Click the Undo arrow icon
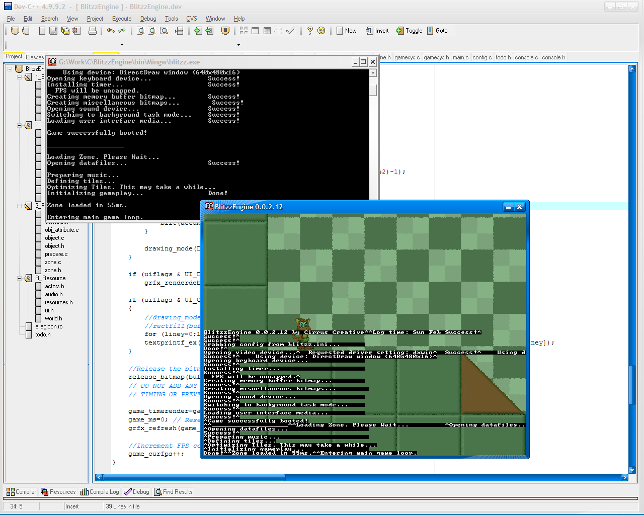 coord(111,31)
